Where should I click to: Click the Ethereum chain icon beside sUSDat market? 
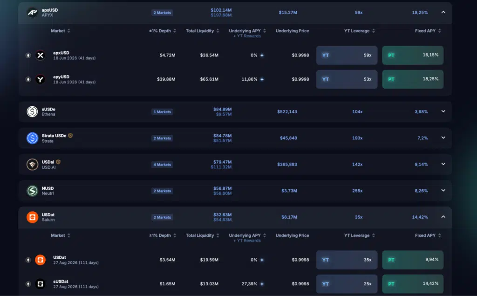tap(28, 284)
